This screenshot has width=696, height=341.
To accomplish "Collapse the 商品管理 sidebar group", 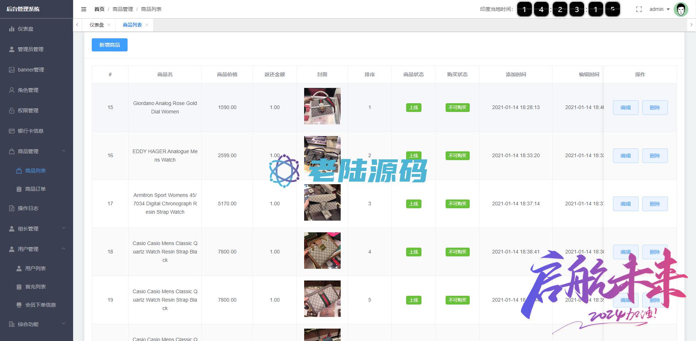I will pos(37,151).
